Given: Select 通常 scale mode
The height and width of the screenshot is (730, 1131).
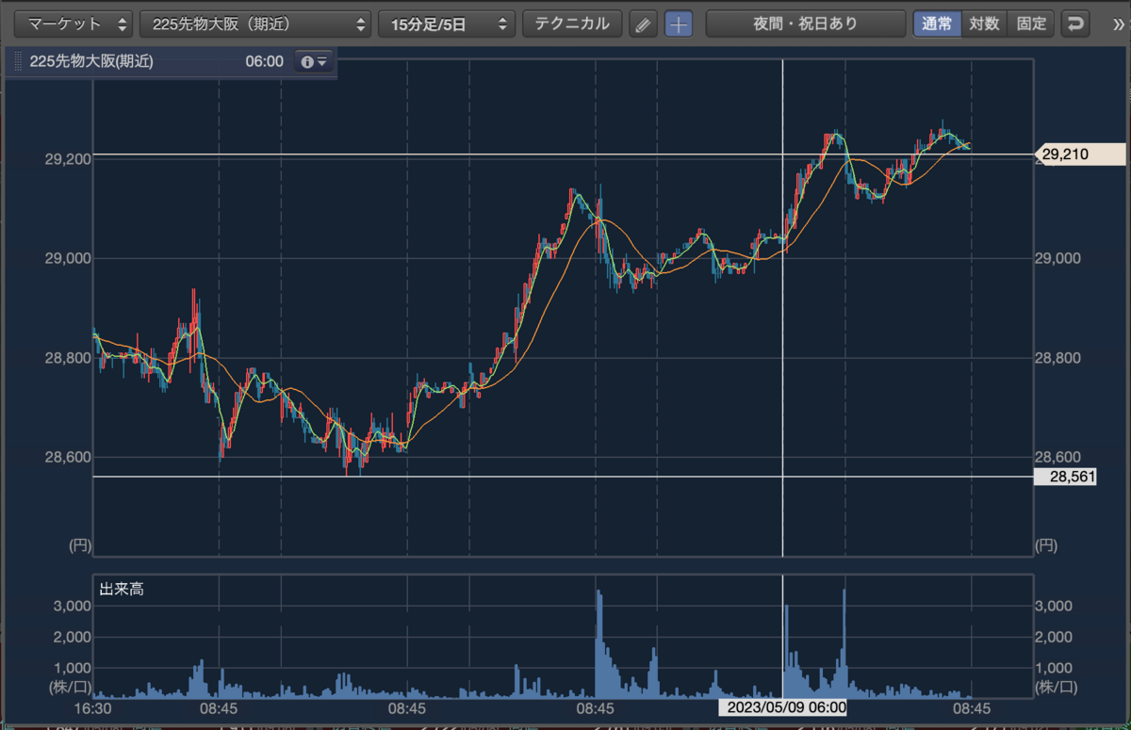Looking at the screenshot, I should pos(937,24).
